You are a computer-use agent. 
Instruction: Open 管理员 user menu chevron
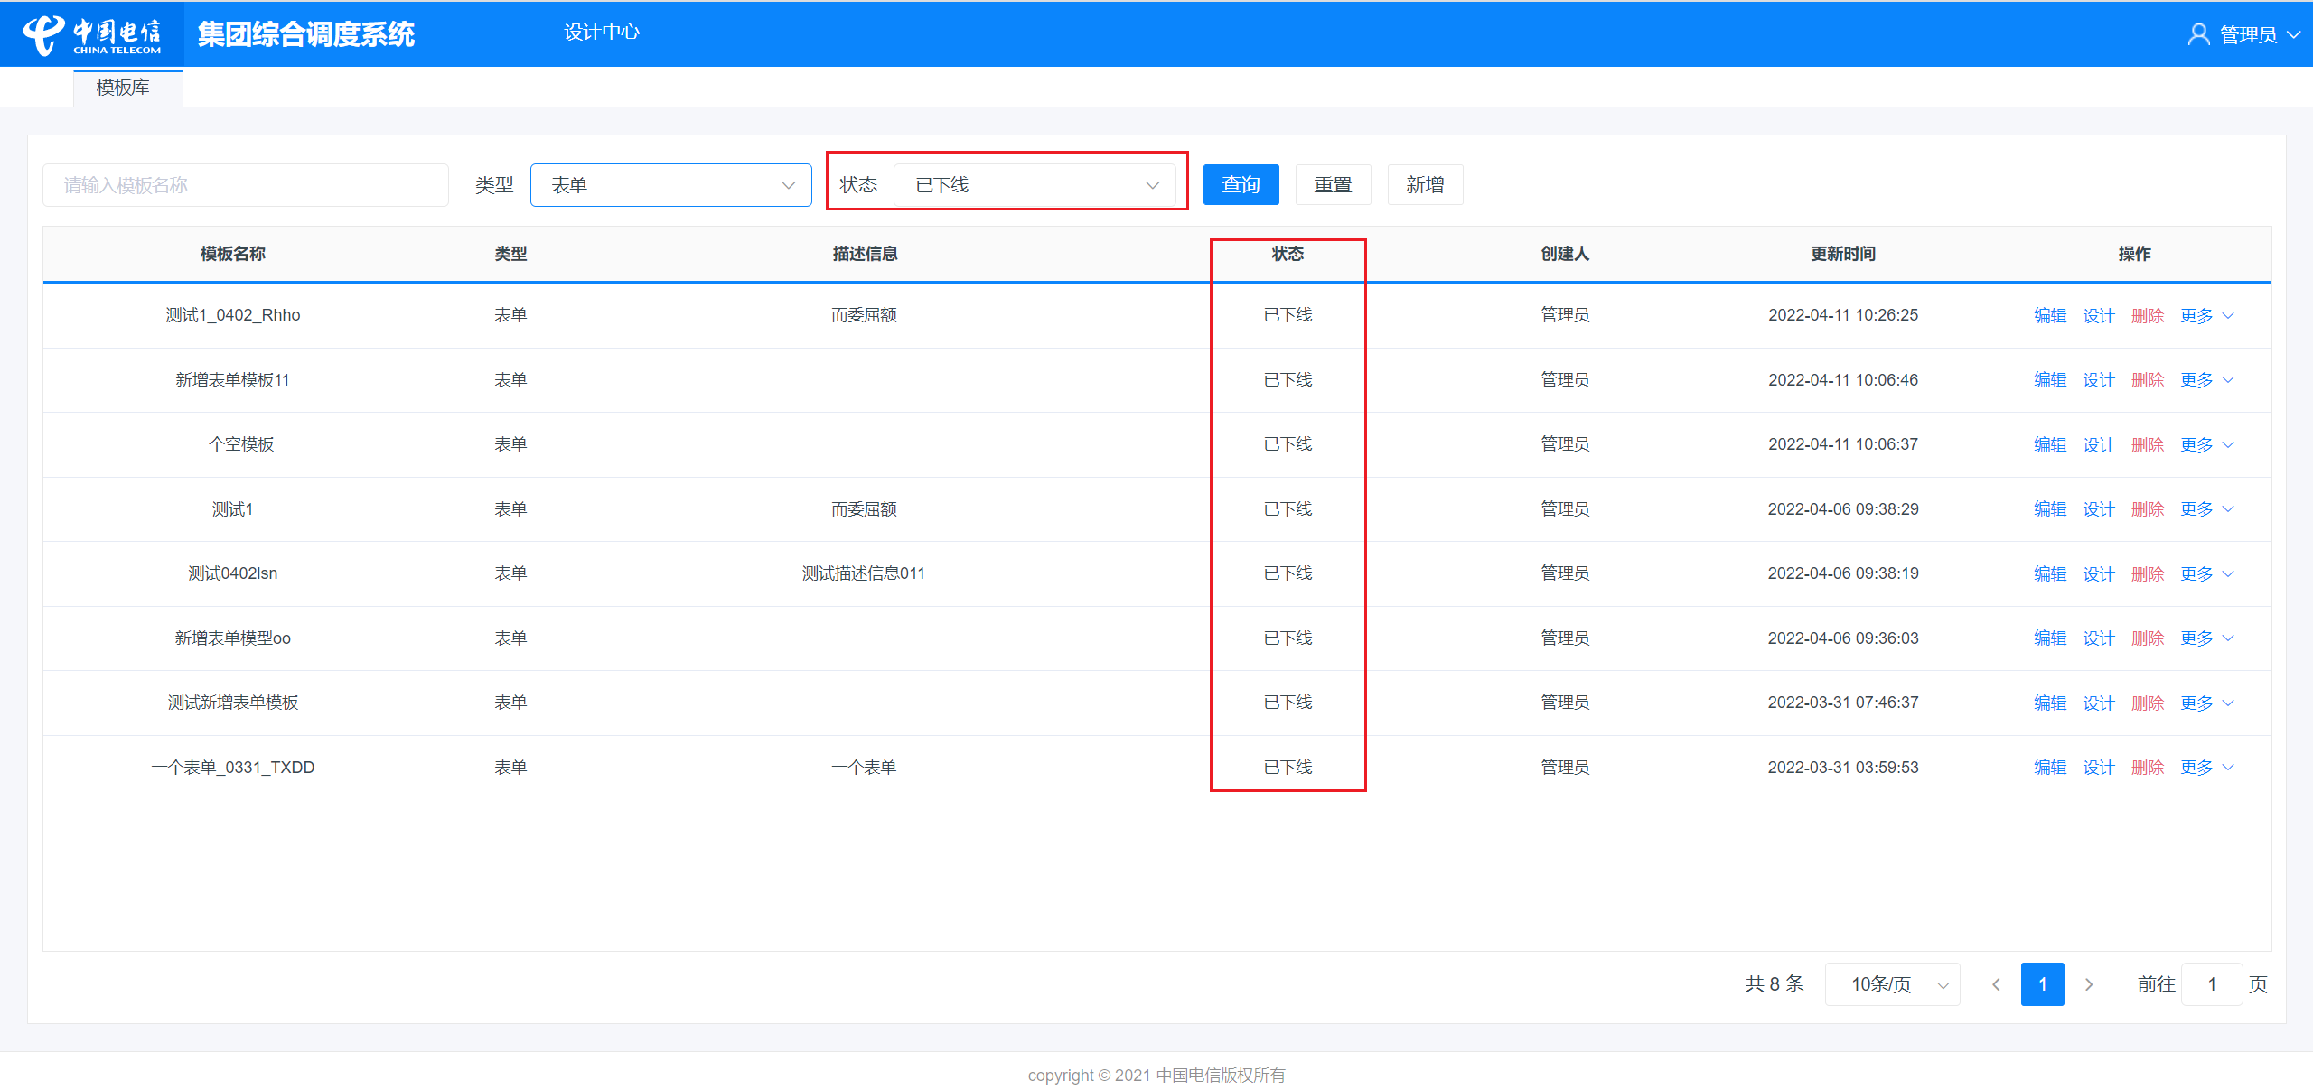(2293, 34)
